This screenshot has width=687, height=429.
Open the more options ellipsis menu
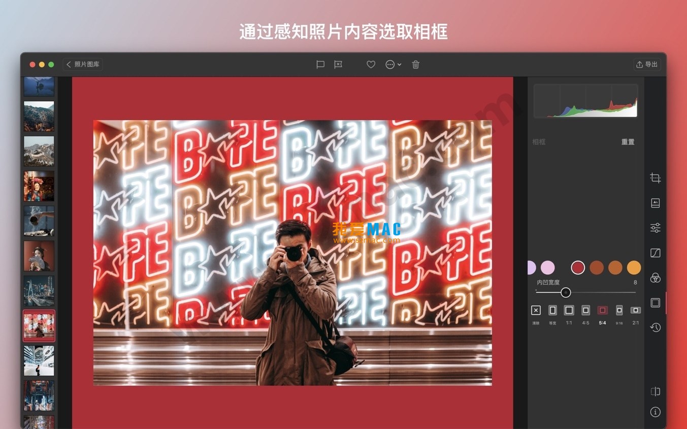pyautogui.click(x=394, y=64)
